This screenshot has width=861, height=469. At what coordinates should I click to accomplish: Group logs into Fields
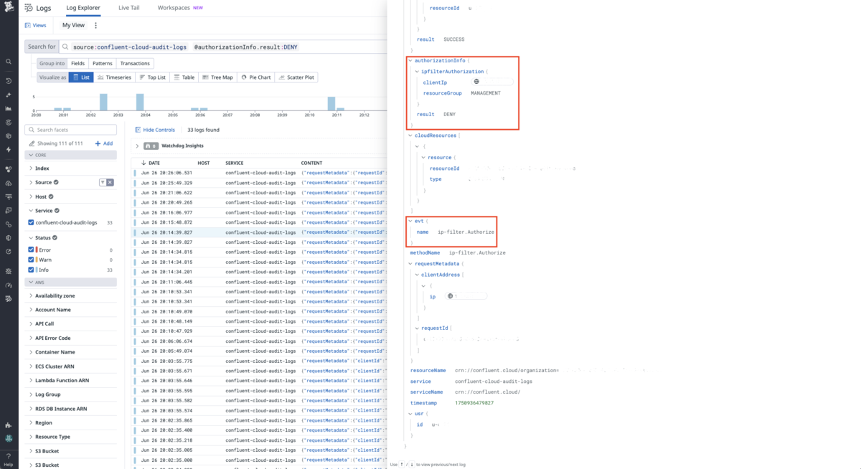point(77,63)
